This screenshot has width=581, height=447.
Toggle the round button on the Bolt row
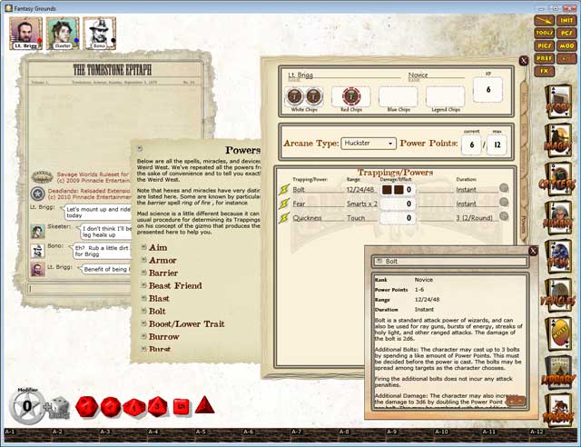504,189
